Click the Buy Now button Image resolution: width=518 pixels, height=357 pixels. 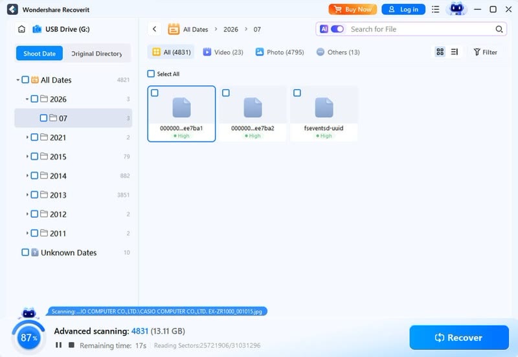pos(352,9)
